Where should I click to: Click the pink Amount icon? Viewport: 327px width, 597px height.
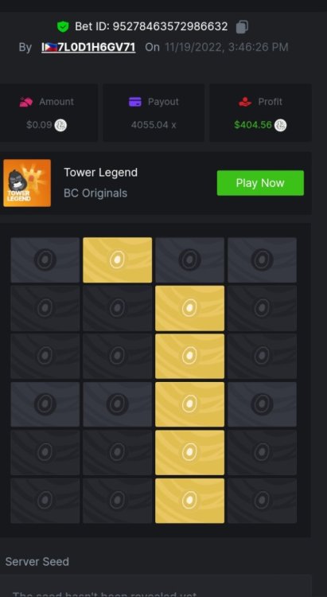[26, 102]
